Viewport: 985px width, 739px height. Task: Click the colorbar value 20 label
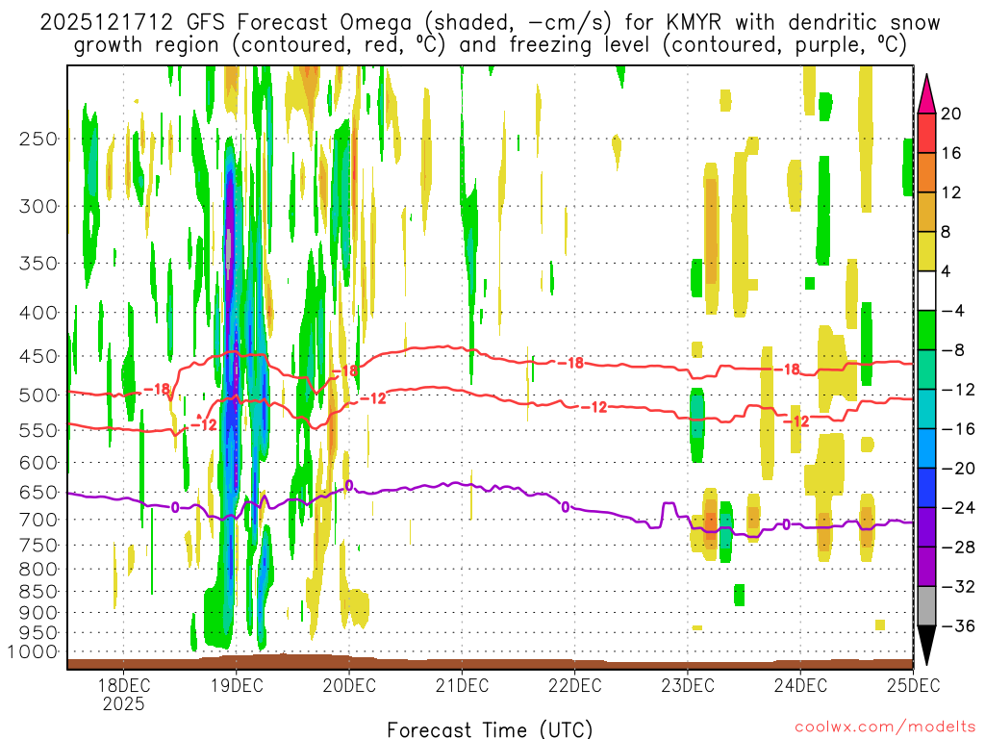951,114
